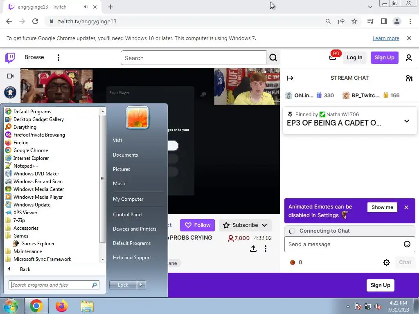The width and height of the screenshot is (419, 314).
Task: Open Twitch home logo icon
Action: tap(10, 58)
